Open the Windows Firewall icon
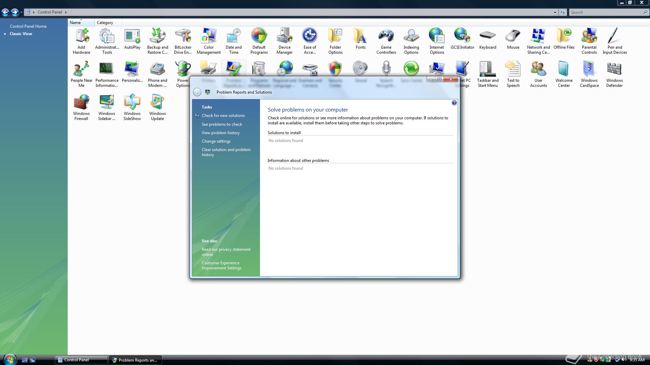Viewport: 650px width, 365px height. (81, 107)
